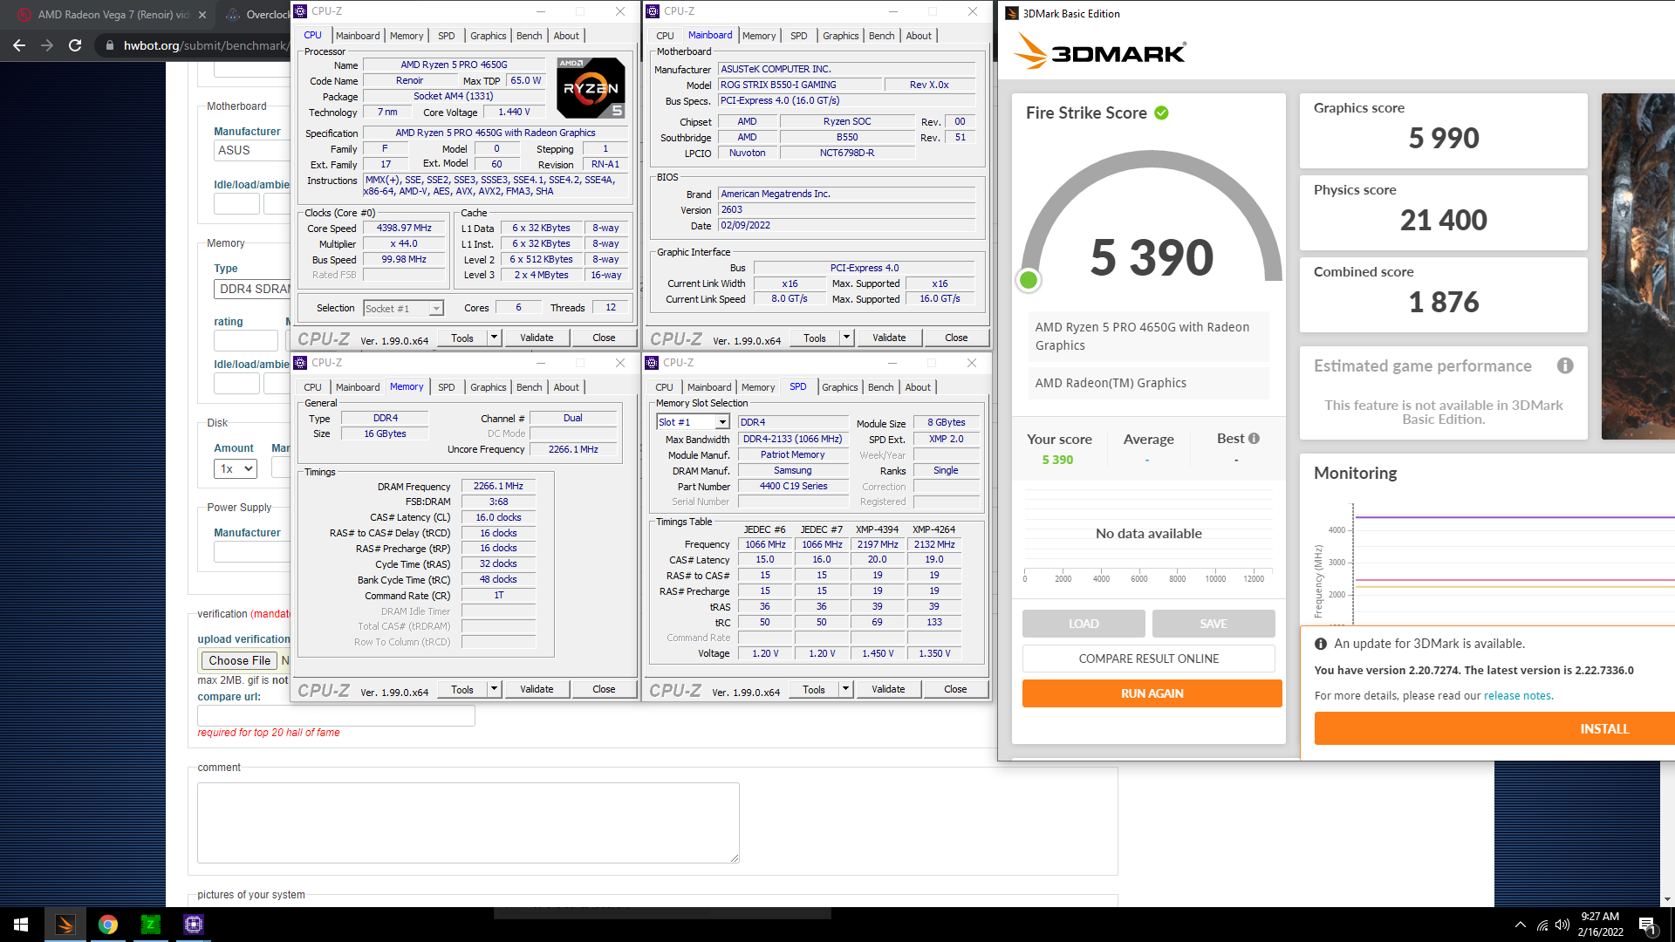Show hidden system tray icons
This screenshot has width=1675, height=942.
1521,925
